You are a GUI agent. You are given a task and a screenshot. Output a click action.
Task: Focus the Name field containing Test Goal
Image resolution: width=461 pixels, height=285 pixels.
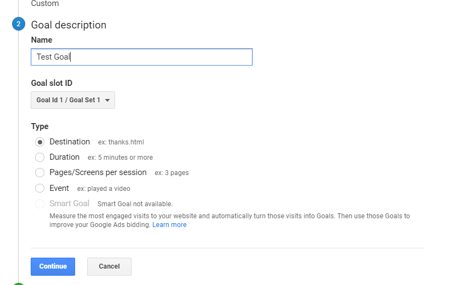142,57
